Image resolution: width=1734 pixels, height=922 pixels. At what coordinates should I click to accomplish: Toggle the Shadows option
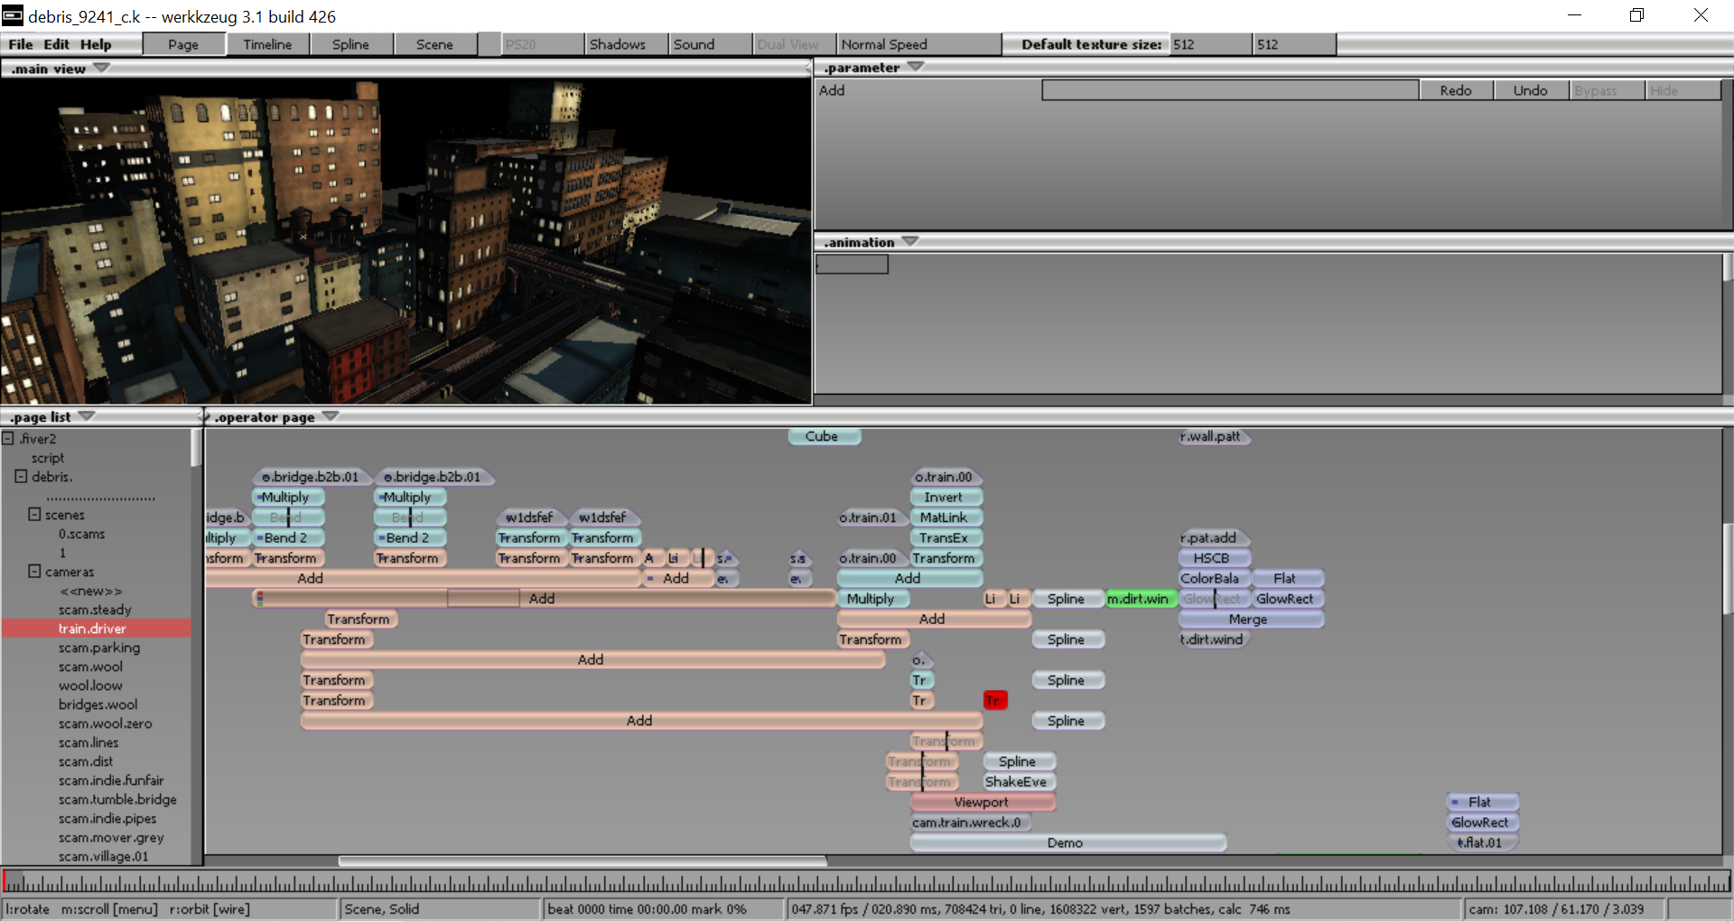(618, 44)
